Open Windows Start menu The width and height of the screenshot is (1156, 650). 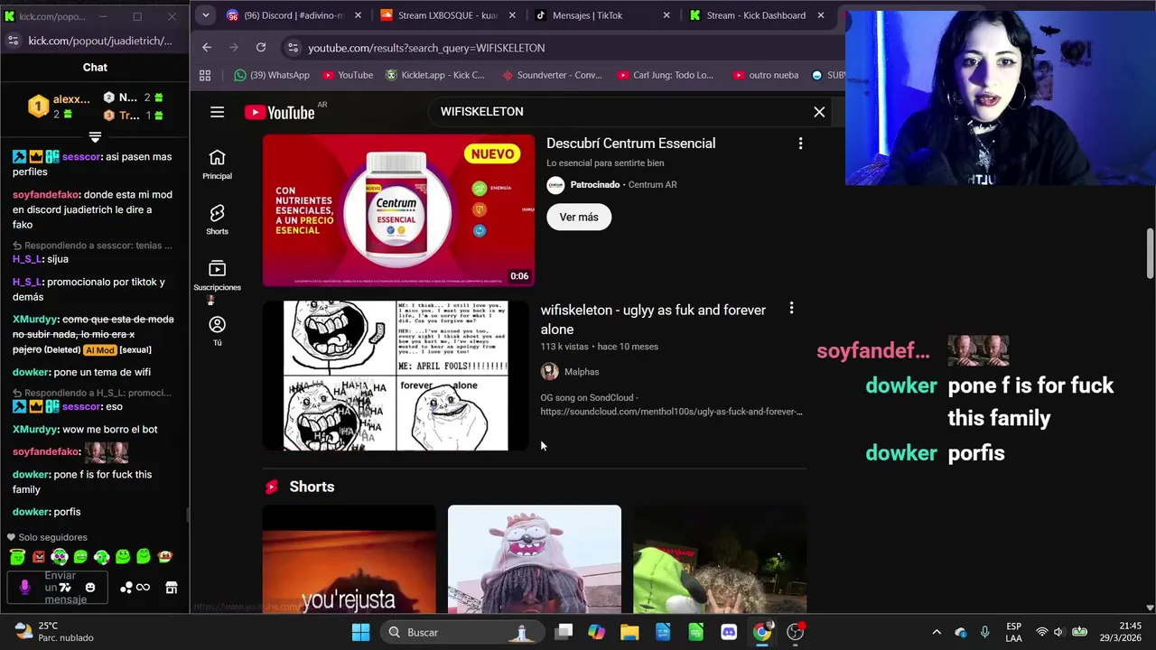point(360,632)
